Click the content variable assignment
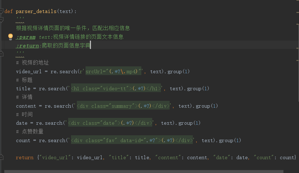This screenshot has width=299, height=173. (x=26, y=106)
